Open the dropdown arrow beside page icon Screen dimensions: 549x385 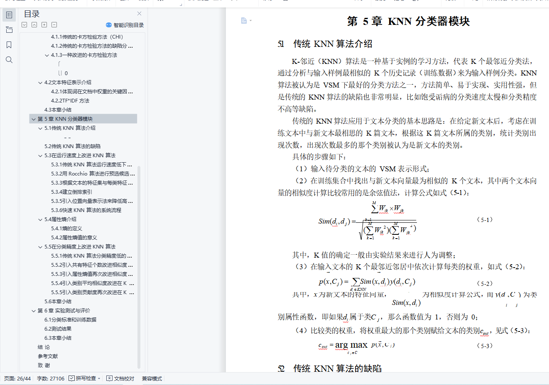[250, 21]
